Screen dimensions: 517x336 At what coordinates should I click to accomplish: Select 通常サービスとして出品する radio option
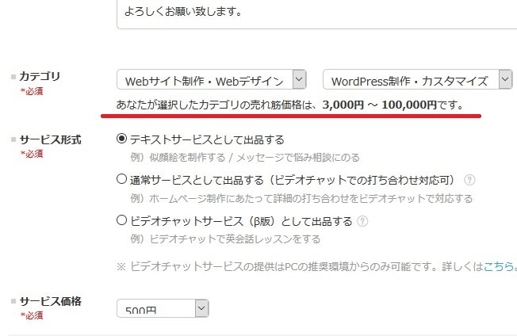point(121,179)
